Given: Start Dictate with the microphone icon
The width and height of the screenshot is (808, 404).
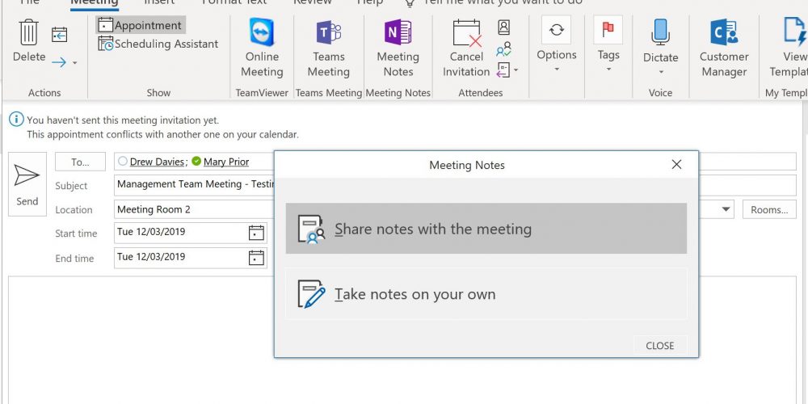Looking at the screenshot, I should pyautogui.click(x=661, y=46).
